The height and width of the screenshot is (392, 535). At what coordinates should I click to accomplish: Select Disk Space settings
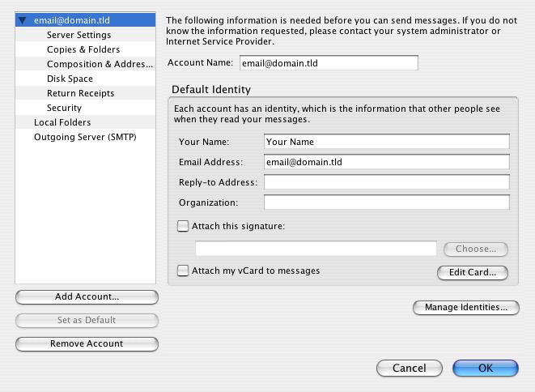(70, 79)
